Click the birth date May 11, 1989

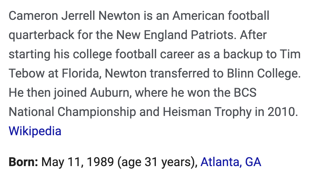coord(78,162)
